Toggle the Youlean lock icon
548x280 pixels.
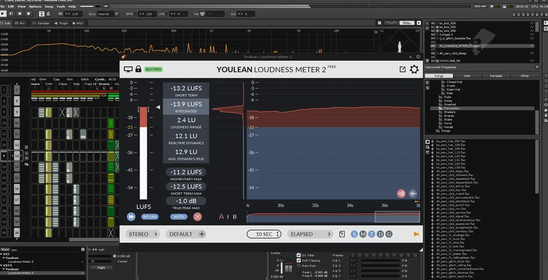tap(138, 69)
